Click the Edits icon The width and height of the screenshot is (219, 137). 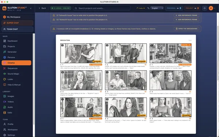point(5,113)
